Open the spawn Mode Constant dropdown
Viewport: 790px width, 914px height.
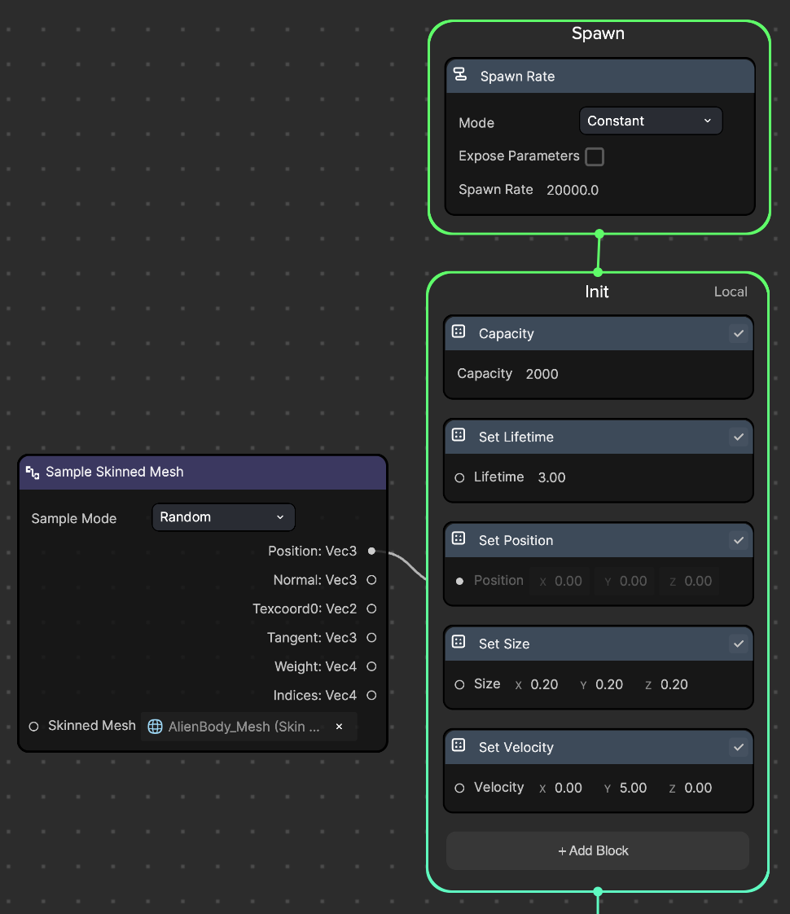pyautogui.click(x=650, y=121)
